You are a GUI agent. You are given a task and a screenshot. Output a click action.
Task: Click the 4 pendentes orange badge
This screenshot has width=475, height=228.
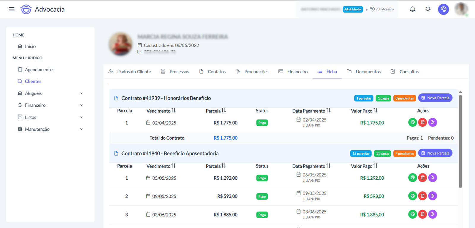coord(405,154)
